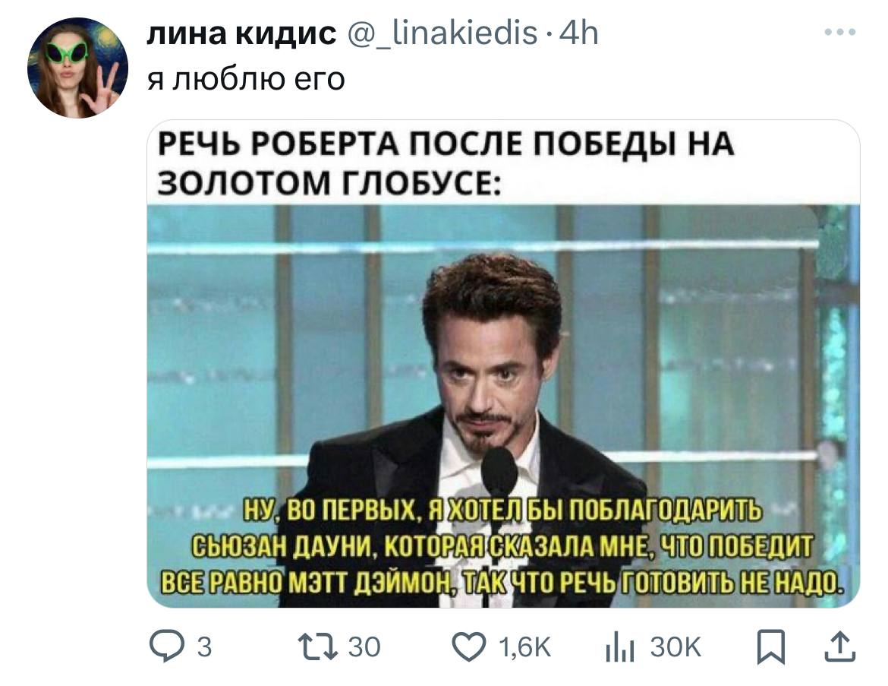Open the reply speech bubble icon
The width and height of the screenshot is (888, 686).
coord(166,647)
